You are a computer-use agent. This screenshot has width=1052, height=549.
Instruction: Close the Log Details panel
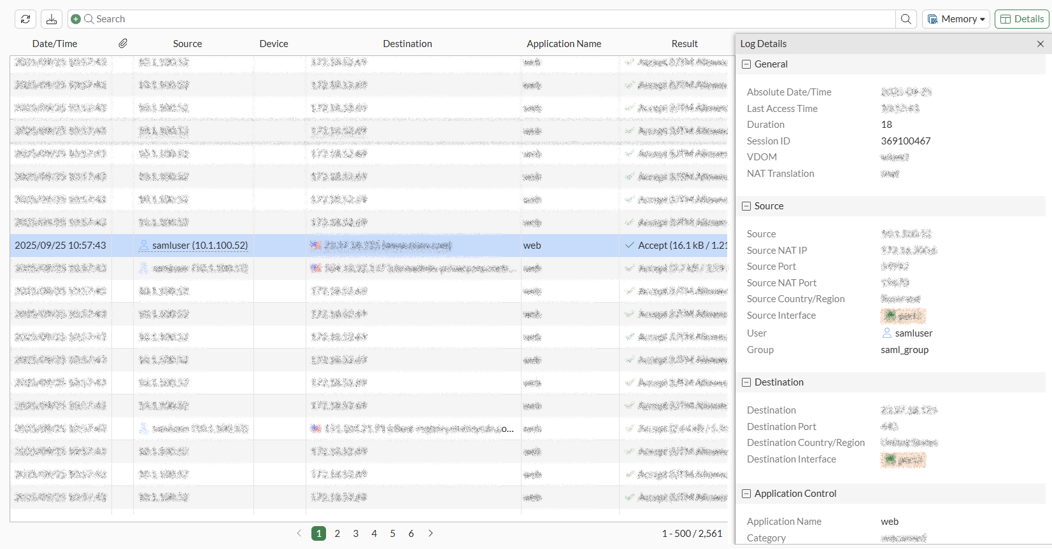(x=1041, y=44)
